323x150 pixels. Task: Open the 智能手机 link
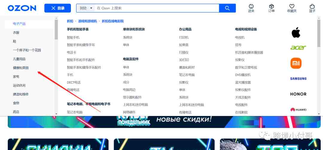73,38
